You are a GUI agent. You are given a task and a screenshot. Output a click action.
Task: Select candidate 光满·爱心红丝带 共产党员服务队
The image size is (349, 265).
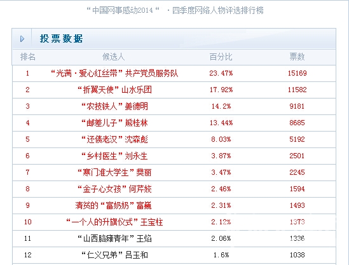pos(114,73)
